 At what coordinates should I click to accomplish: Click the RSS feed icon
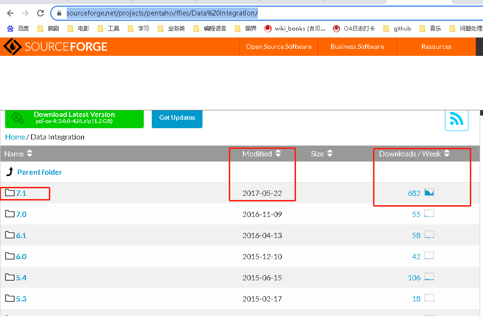coord(457,120)
